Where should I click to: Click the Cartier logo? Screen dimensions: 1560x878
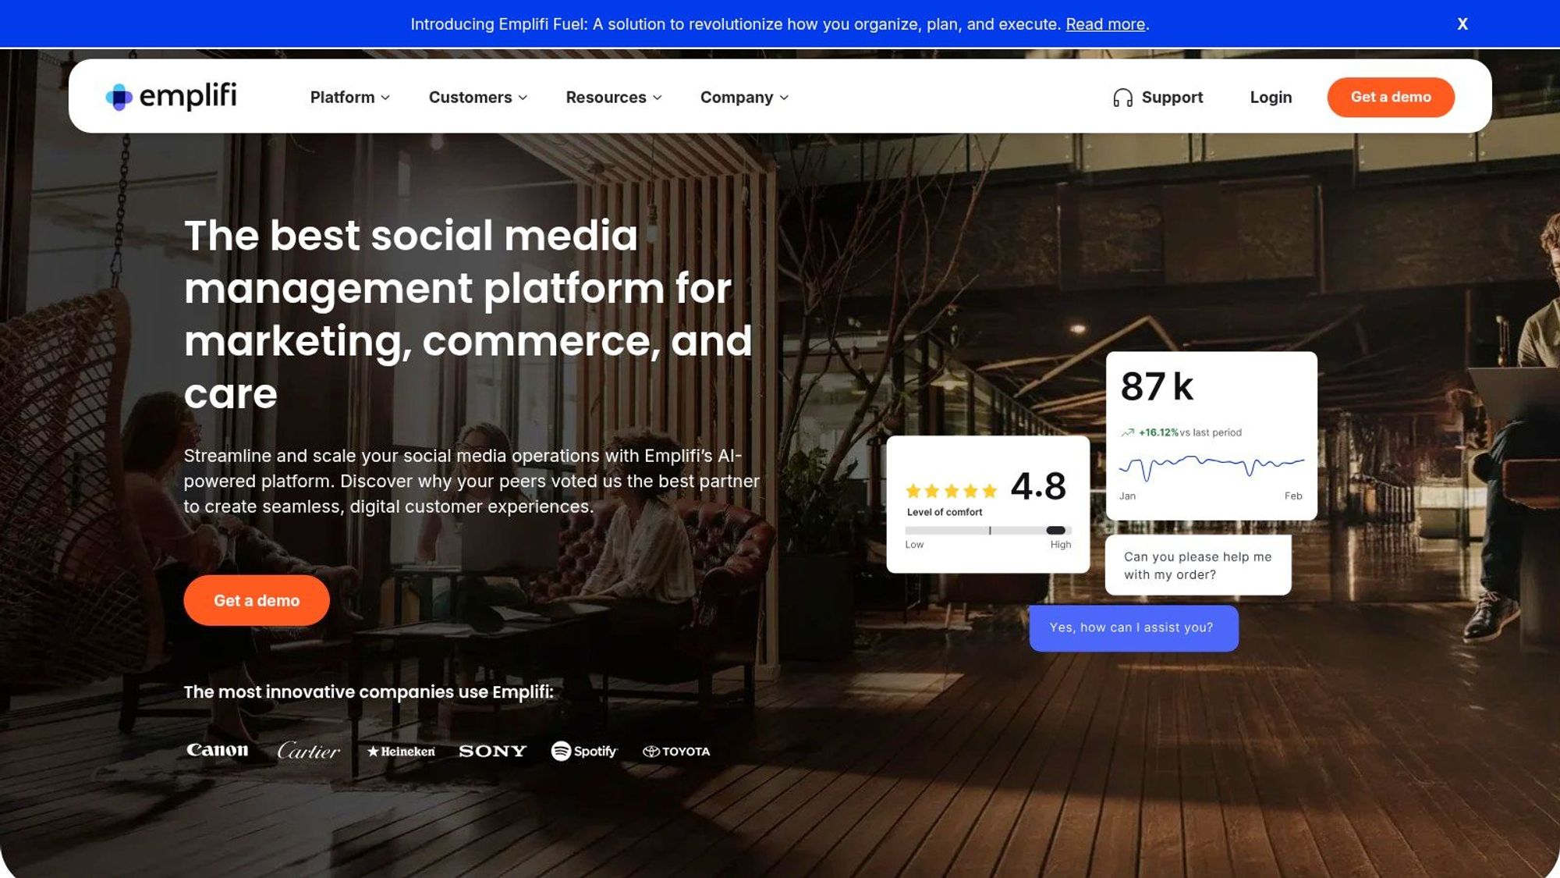click(309, 751)
